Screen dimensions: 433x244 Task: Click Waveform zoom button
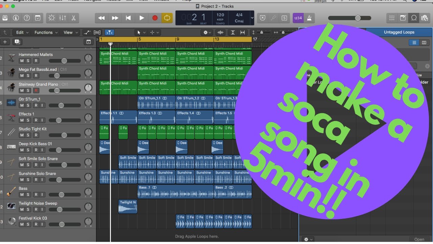point(221,33)
